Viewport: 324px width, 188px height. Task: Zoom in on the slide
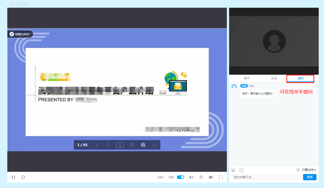(x=143, y=145)
